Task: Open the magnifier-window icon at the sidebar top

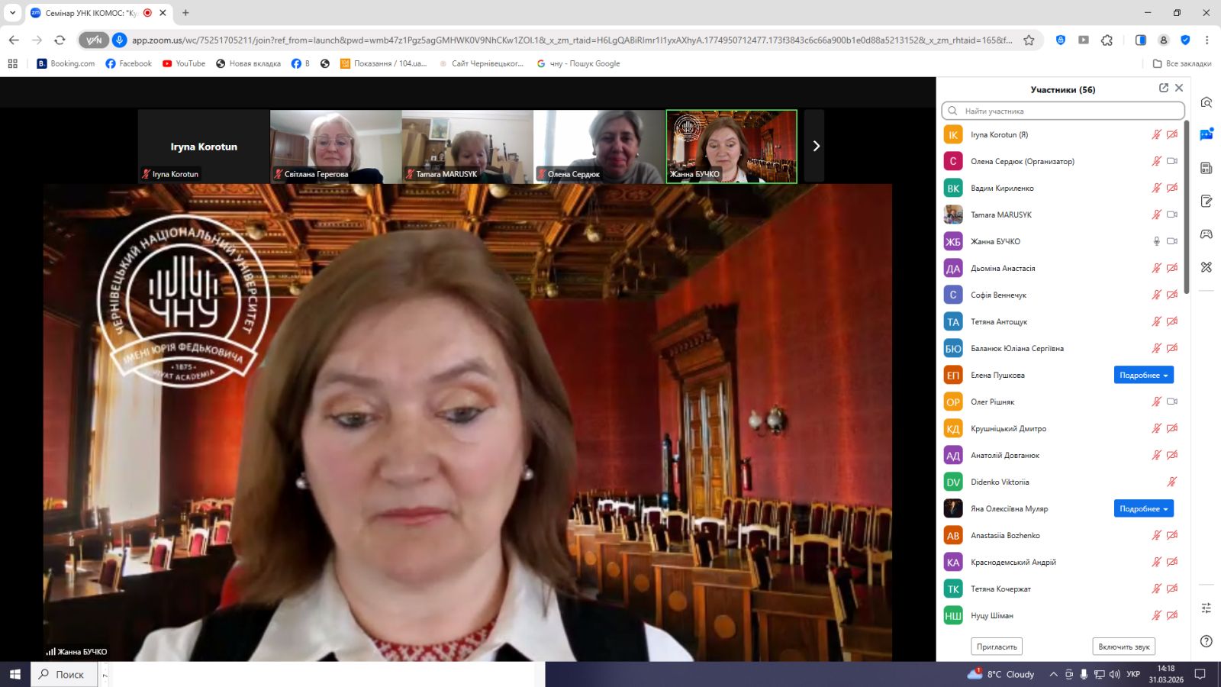Action: (1207, 102)
